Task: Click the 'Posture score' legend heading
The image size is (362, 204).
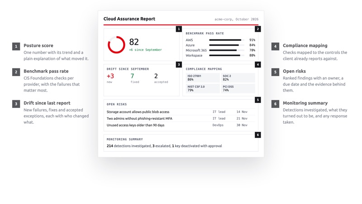Action: tap(38, 46)
